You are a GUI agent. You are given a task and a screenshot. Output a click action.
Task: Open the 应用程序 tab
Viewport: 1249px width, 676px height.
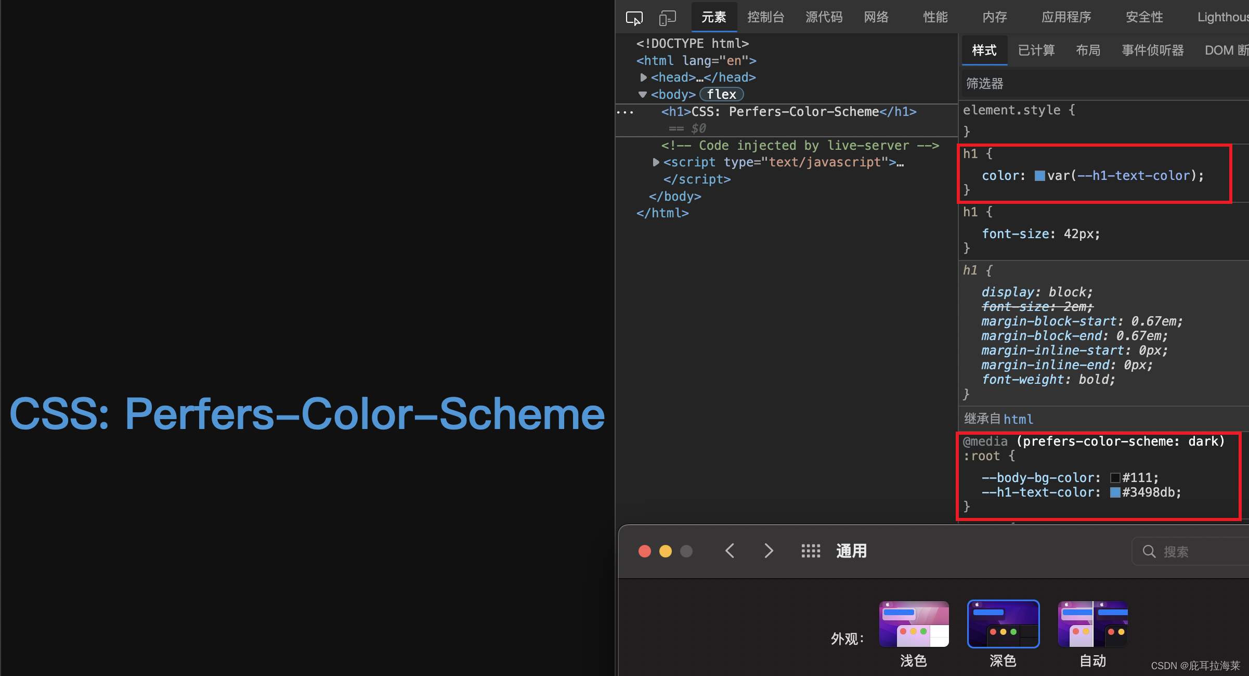click(x=1066, y=17)
